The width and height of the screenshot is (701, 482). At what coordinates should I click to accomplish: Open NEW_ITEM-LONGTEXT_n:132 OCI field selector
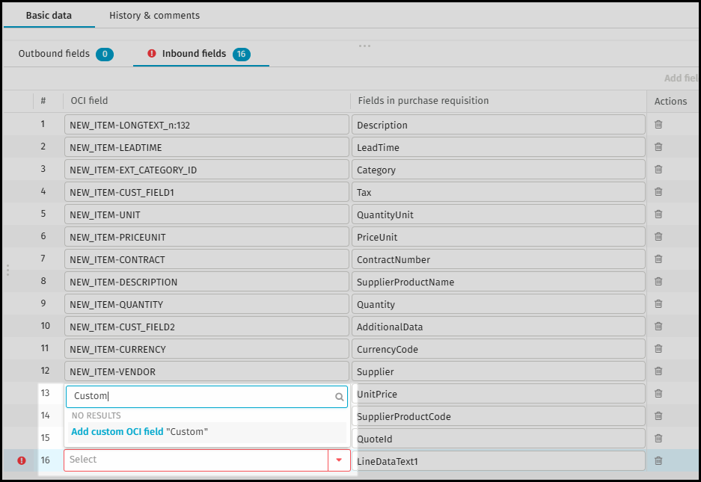tap(206, 125)
